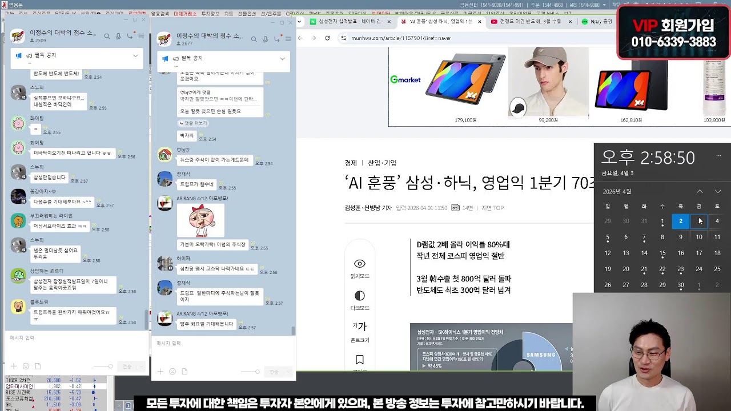This screenshot has height=411, width=731.
Task: Open search in the 2677-member chat window
Action: point(254,39)
